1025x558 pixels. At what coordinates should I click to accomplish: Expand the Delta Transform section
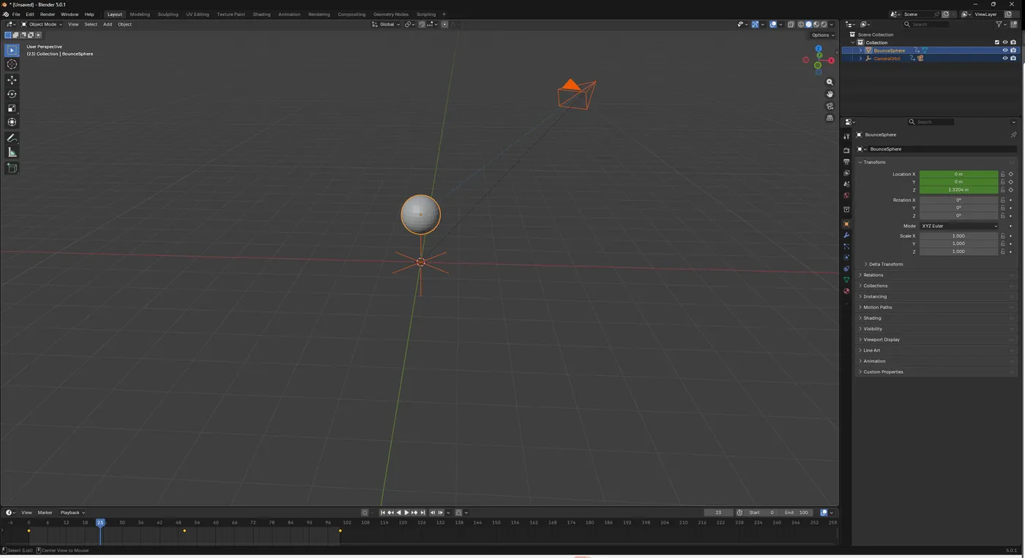(885, 264)
